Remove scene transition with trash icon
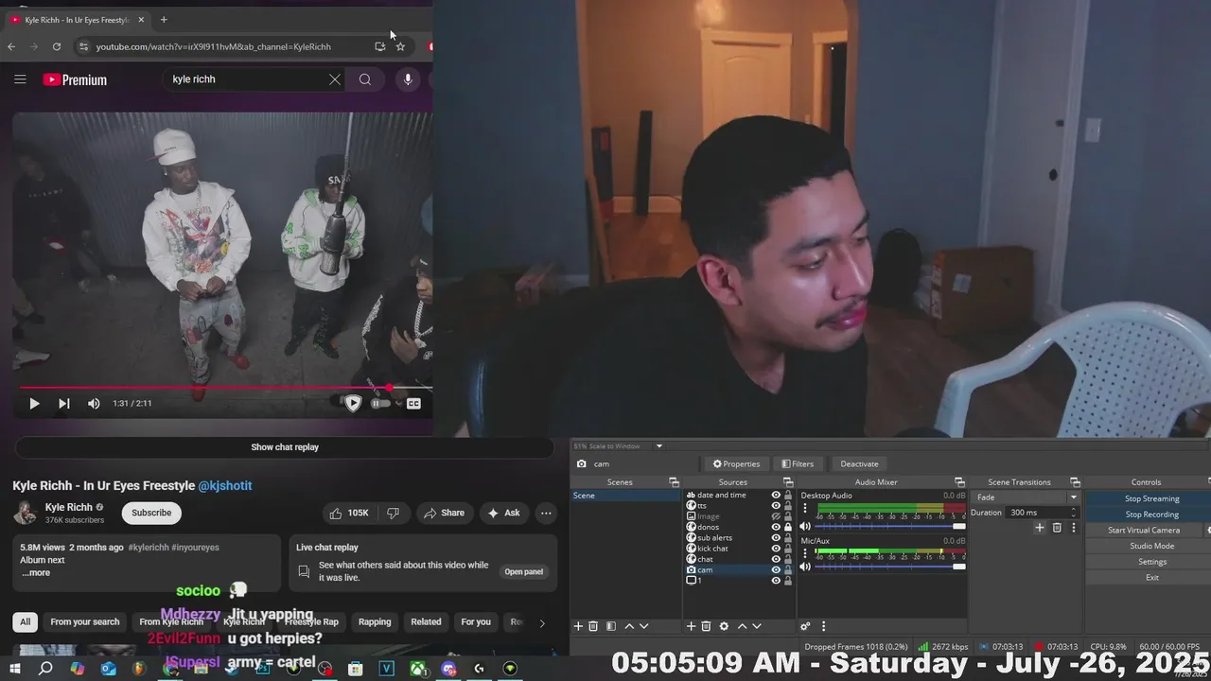The width and height of the screenshot is (1211, 681). pyautogui.click(x=1057, y=528)
